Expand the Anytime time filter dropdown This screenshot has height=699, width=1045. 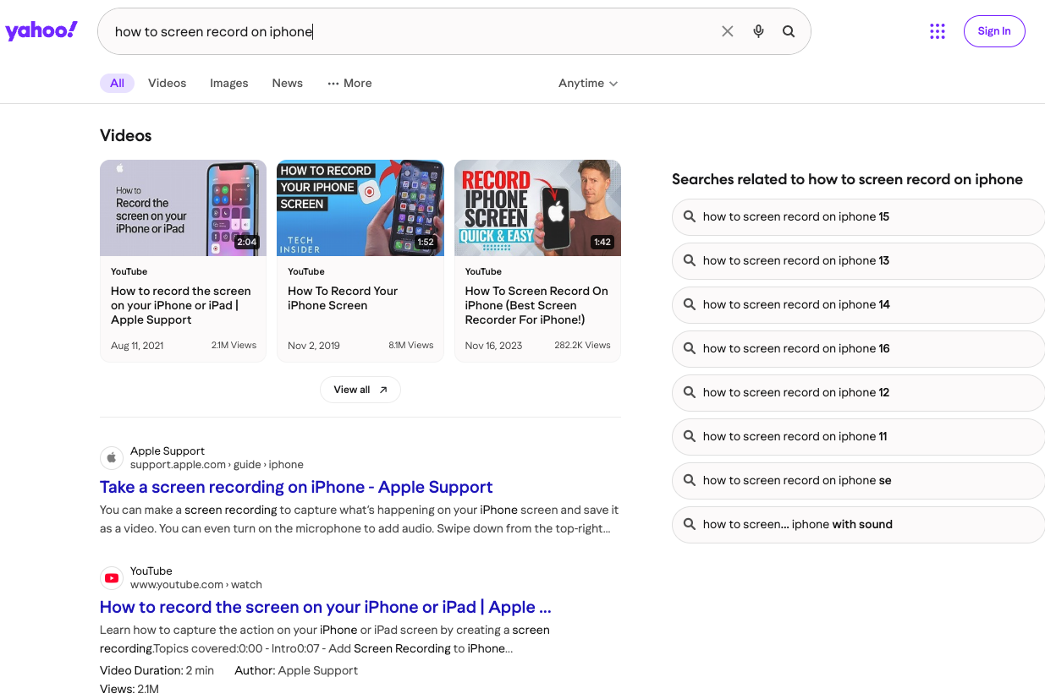pyautogui.click(x=588, y=83)
